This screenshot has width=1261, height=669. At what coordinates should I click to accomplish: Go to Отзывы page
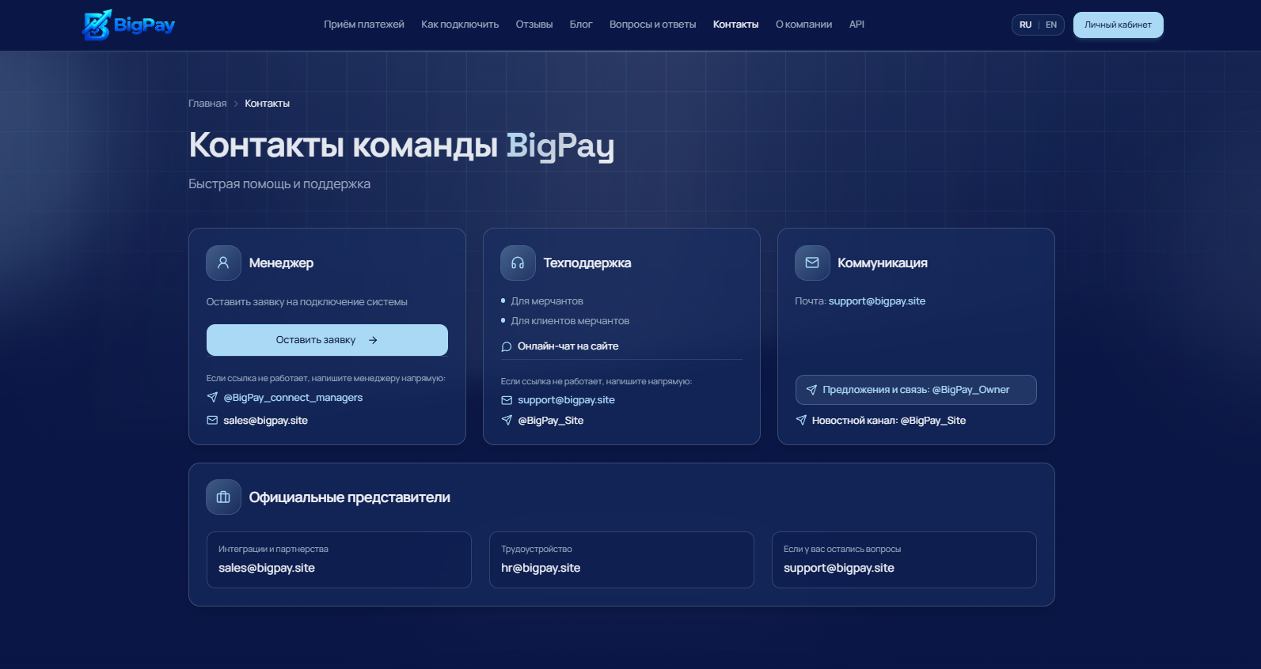(534, 25)
